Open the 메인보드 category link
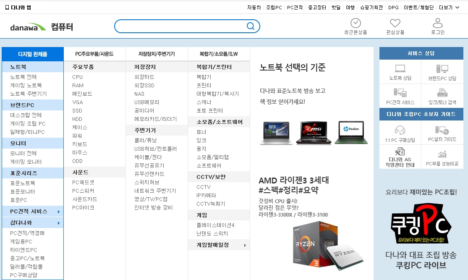 82,94
